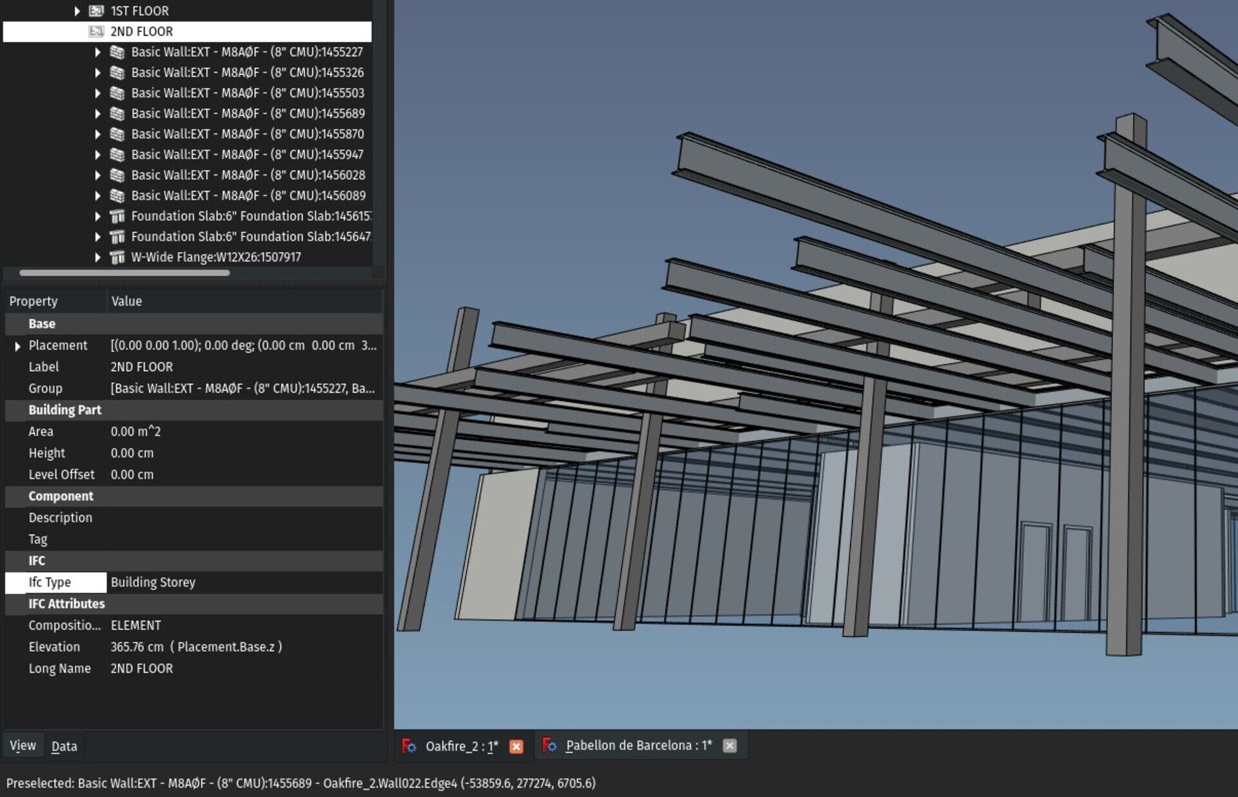Click the Component group header
Viewport: 1238px width, 797px height.
tap(194, 496)
